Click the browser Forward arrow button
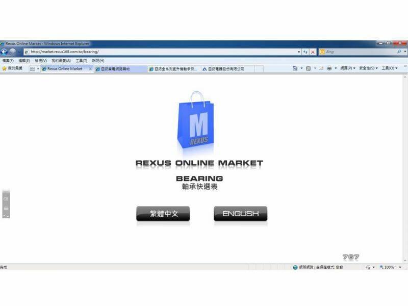This screenshot has height=306, width=408. click(x=12, y=52)
